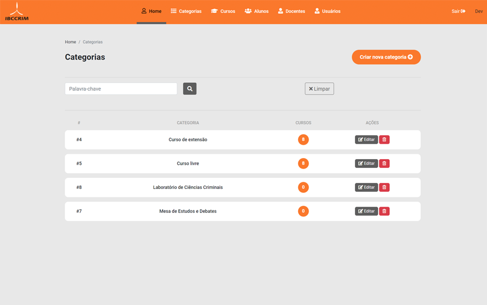487x305 pixels.
Task: Go to Categorias in the top menu
Action: coord(186,11)
